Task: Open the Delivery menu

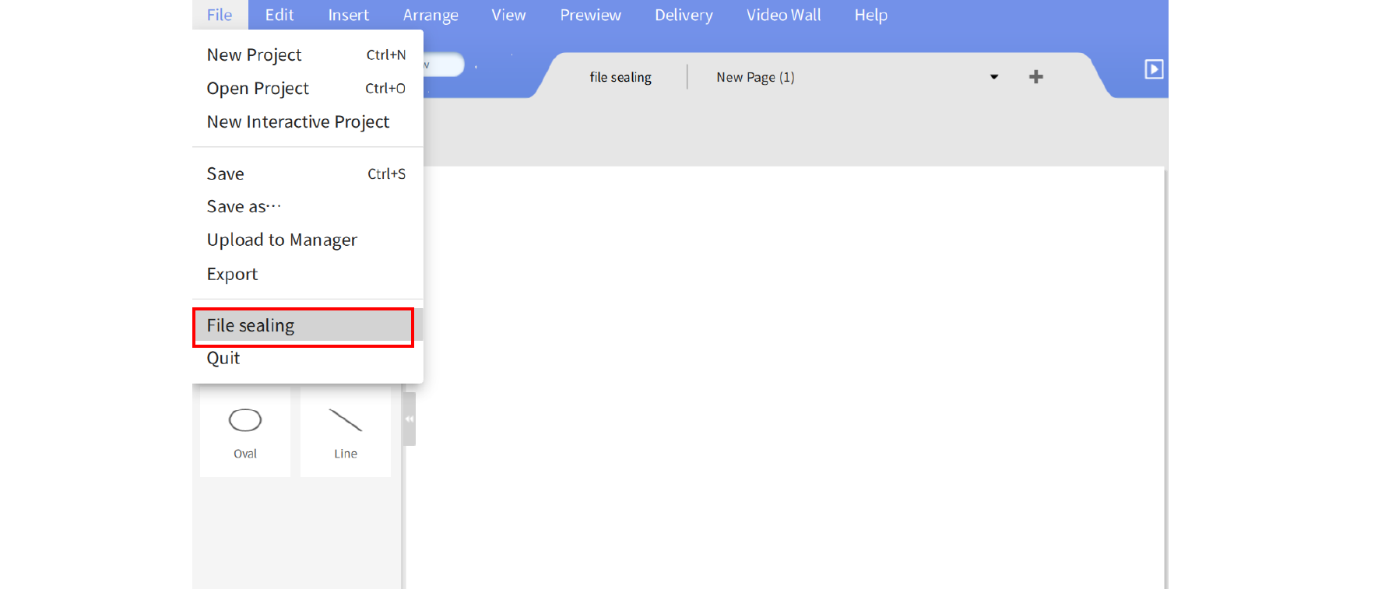Action: point(684,15)
